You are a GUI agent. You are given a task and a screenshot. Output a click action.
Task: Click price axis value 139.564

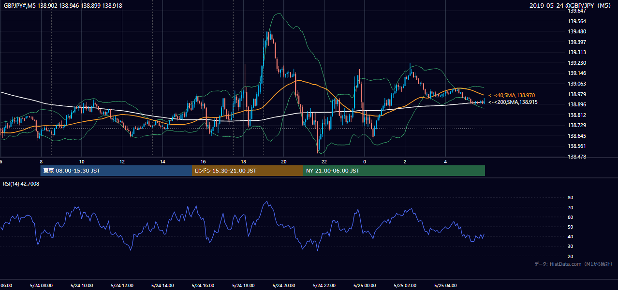coord(576,21)
